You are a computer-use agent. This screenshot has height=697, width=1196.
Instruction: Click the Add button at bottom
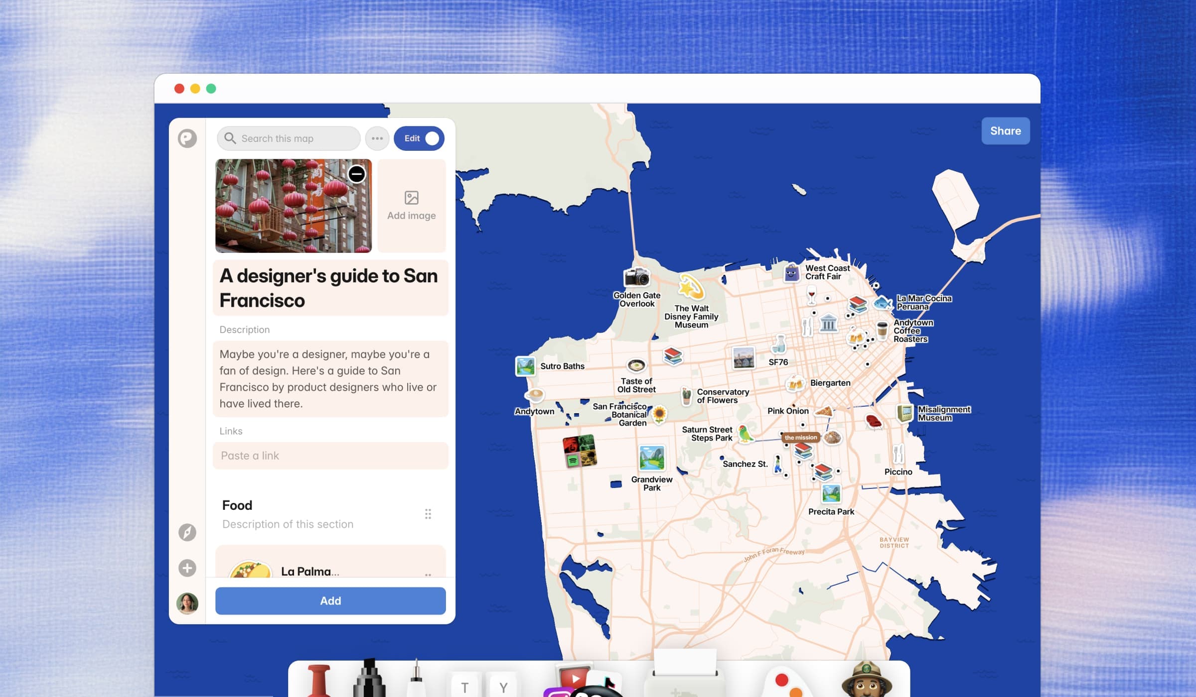(x=330, y=600)
